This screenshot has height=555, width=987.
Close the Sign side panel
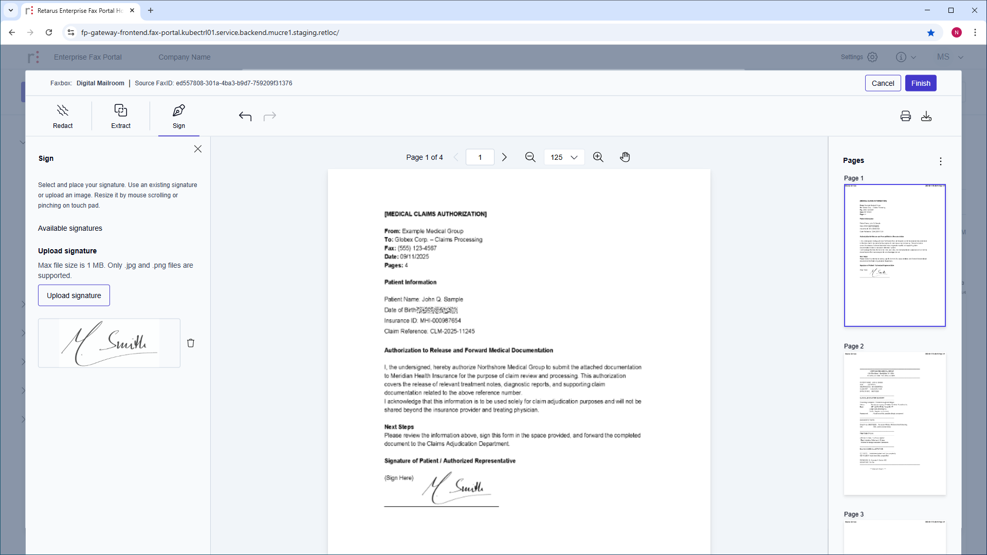point(198,149)
